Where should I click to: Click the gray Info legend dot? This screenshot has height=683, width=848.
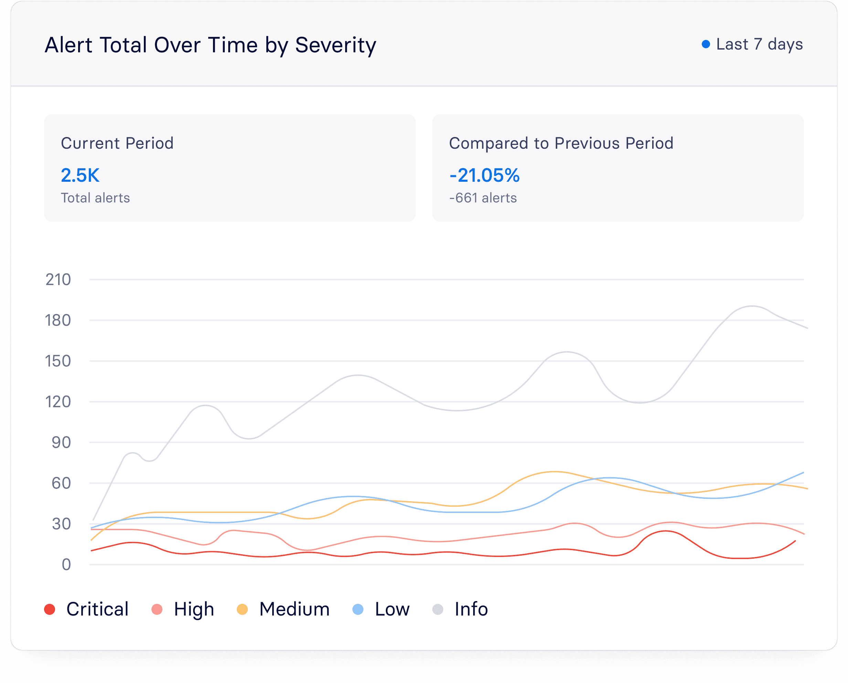click(438, 609)
